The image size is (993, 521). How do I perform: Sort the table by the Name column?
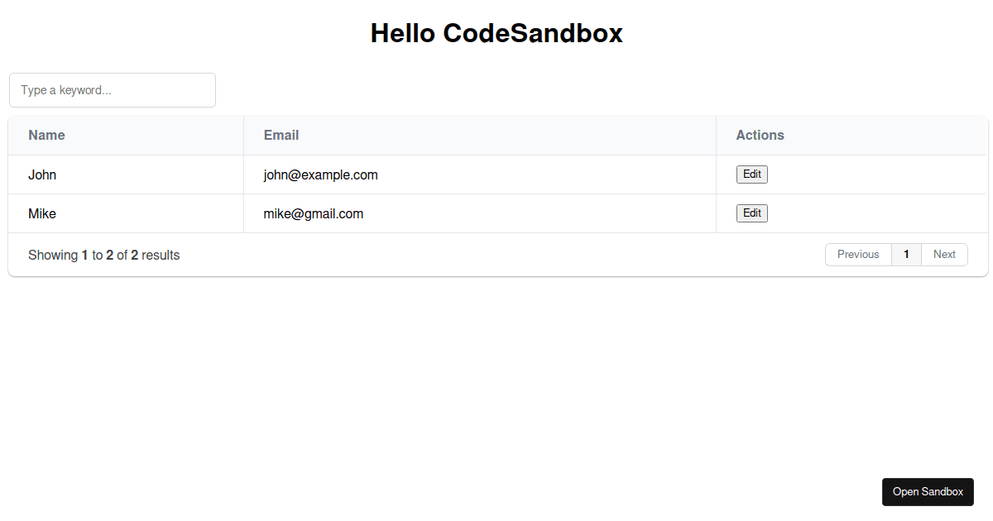(46, 135)
